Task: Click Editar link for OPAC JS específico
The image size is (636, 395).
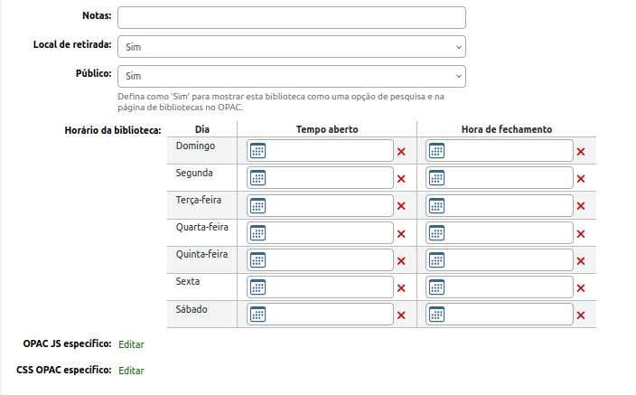Action: point(131,344)
